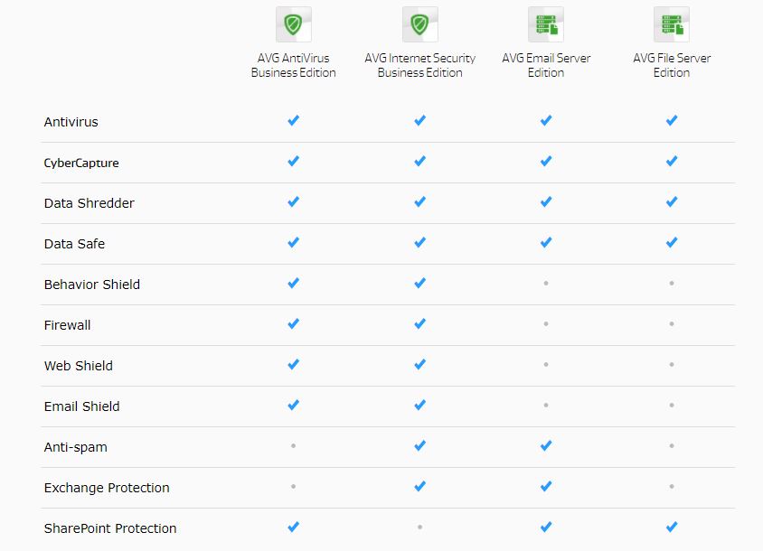The height and width of the screenshot is (551, 763).
Task: Click the AVG AntiVirus Business Edition shield icon
Action: pos(294,24)
